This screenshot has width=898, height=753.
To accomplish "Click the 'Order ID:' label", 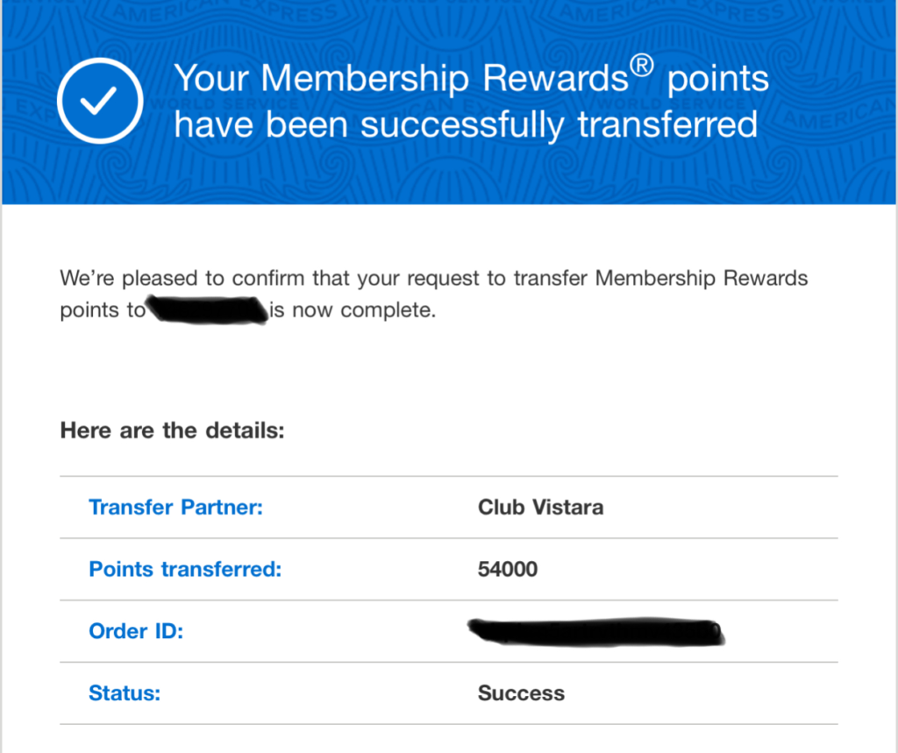I will click(136, 631).
